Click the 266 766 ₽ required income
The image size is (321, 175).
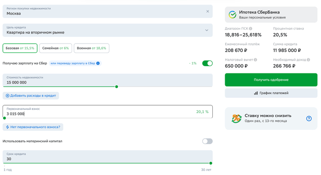284,66
